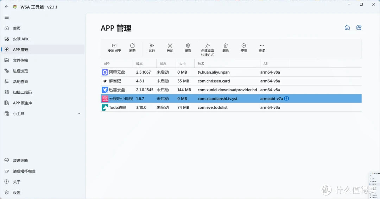Click the Todo清单 app icon
The width and height of the screenshot is (380, 199).
[105, 107]
